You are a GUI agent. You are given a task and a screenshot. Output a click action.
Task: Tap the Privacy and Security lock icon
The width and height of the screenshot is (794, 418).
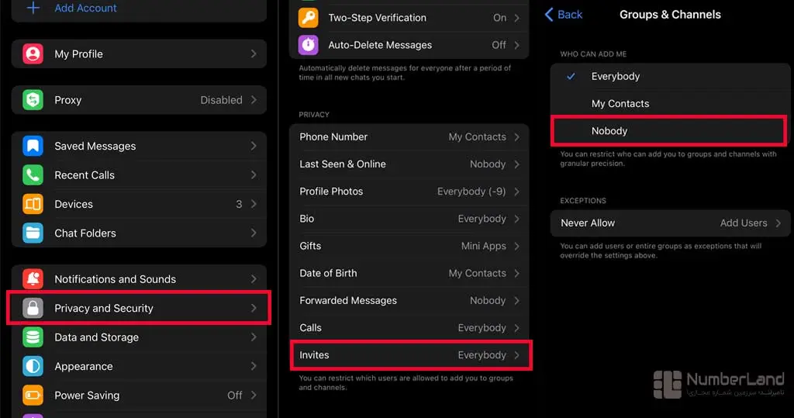pyautogui.click(x=33, y=308)
